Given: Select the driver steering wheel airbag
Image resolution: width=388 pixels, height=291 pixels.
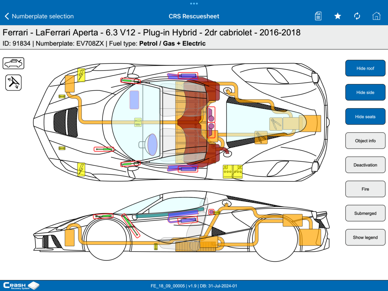Looking at the screenshot, I should coord(152,144).
